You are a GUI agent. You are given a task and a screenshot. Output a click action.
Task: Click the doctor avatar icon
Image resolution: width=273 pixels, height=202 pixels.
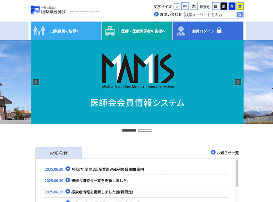[x=181, y=31]
